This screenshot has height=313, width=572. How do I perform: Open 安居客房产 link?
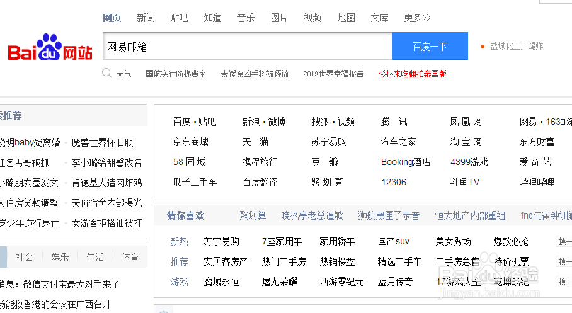pos(226,261)
